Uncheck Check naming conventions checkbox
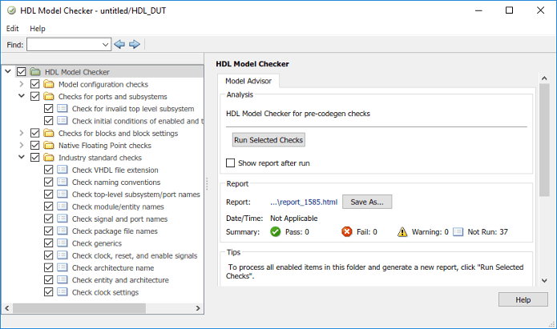The image size is (557, 329). click(48, 182)
